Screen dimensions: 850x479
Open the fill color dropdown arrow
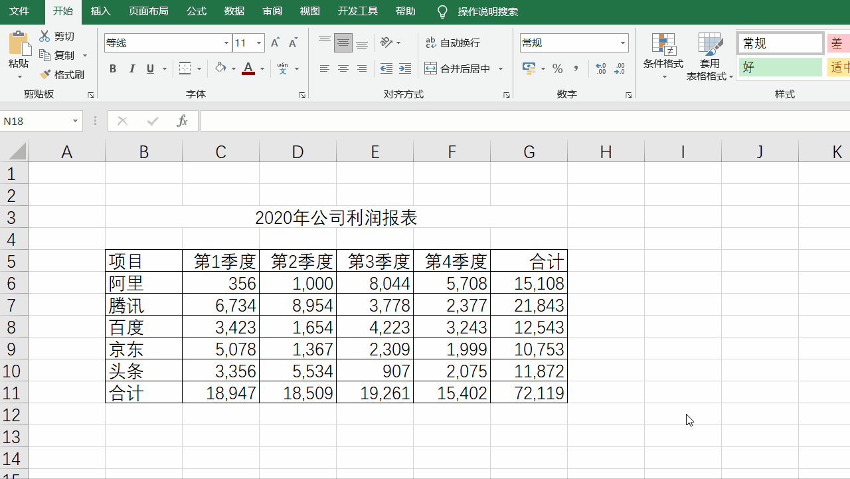coord(234,68)
